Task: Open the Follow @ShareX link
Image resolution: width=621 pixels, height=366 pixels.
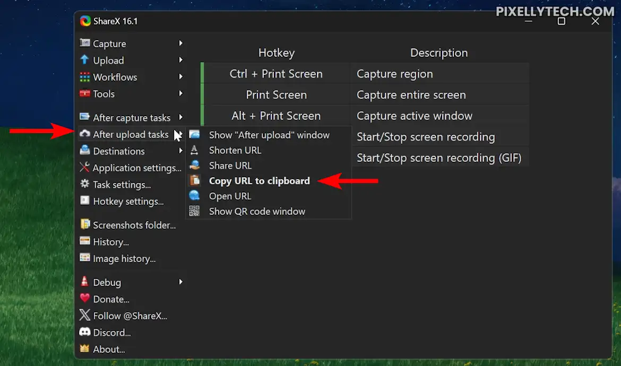Action: pos(131,316)
